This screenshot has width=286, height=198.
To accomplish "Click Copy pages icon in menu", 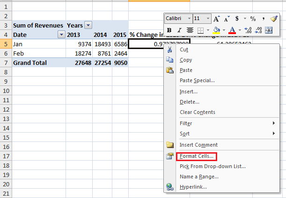I will pyautogui.click(x=170, y=60).
